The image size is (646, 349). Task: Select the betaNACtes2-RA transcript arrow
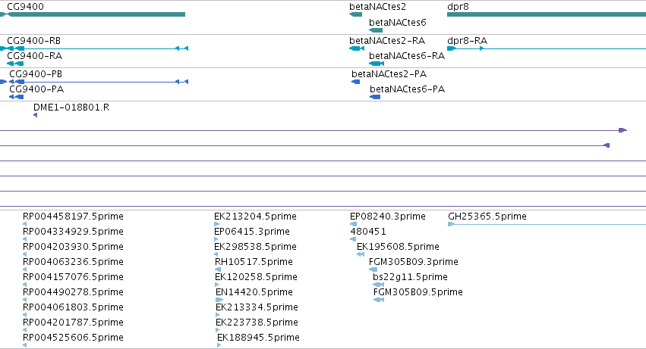tap(356, 48)
